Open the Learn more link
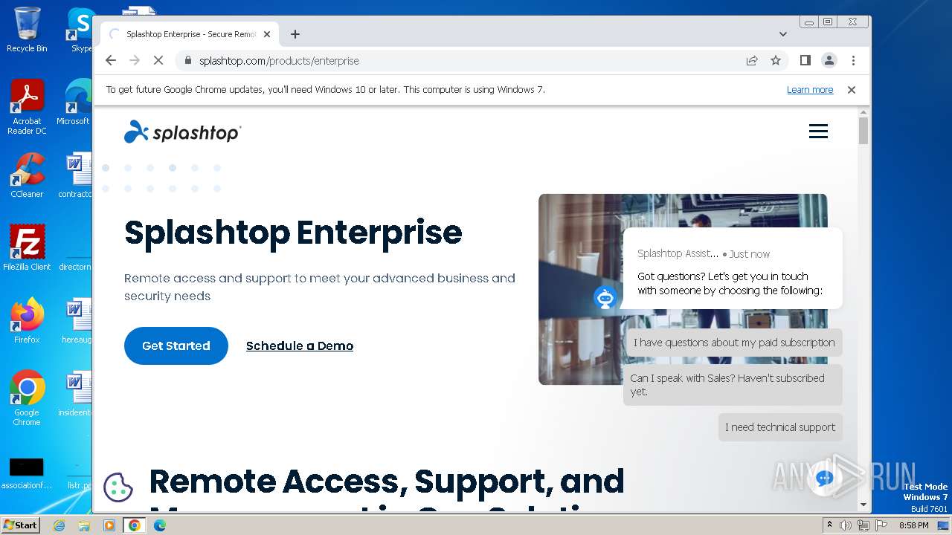Image resolution: width=952 pixels, height=535 pixels. pos(810,89)
